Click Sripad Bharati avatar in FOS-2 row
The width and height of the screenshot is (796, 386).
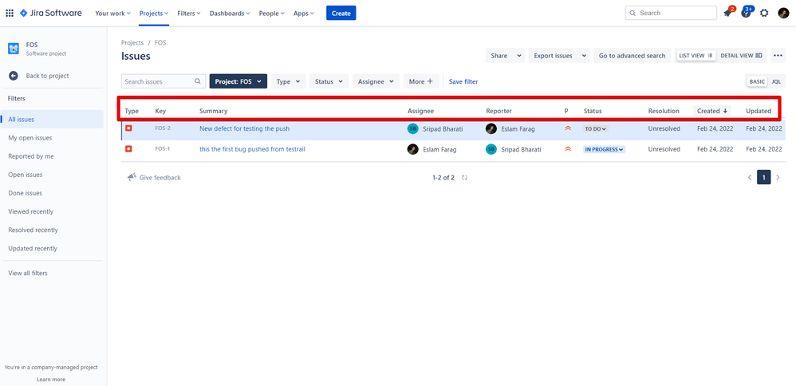412,129
